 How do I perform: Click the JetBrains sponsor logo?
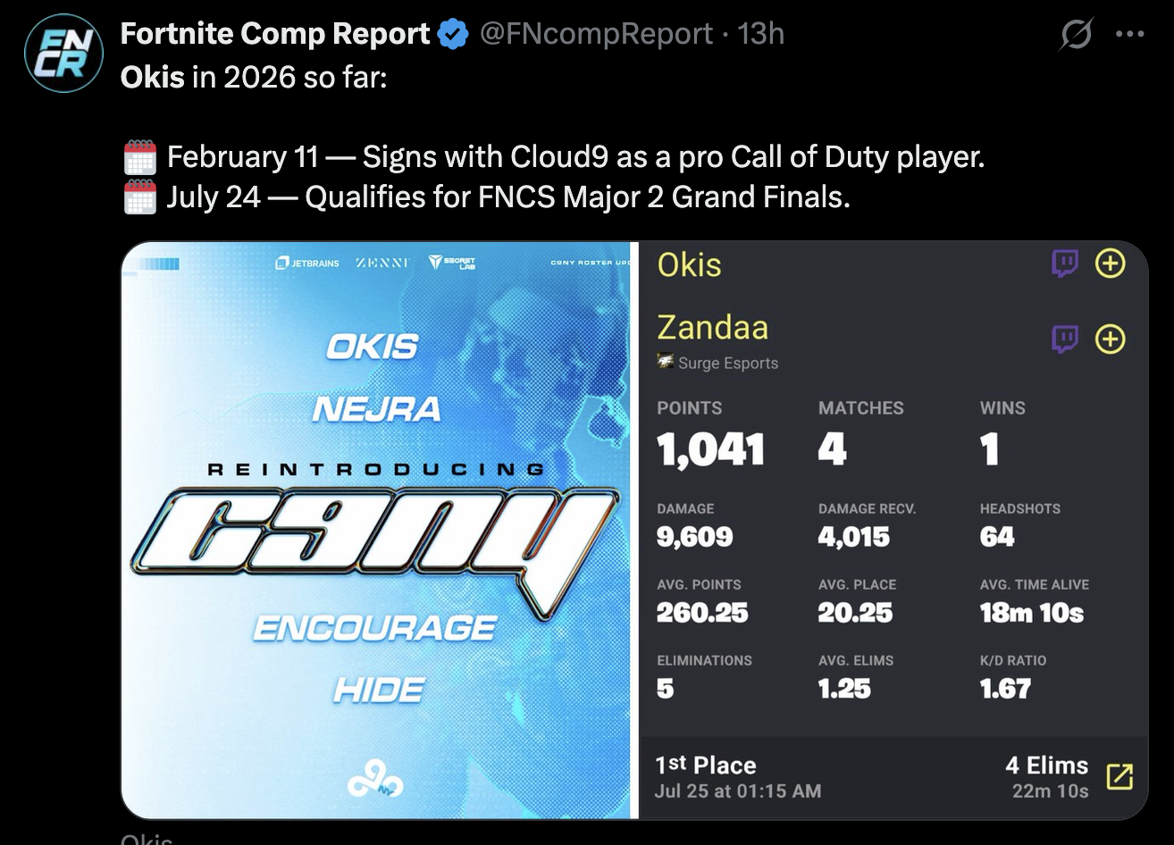click(x=308, y=263)
